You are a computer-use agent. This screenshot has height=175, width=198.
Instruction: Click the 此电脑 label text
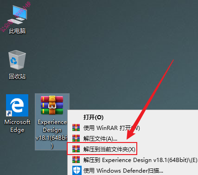click(x=17, y=31)
